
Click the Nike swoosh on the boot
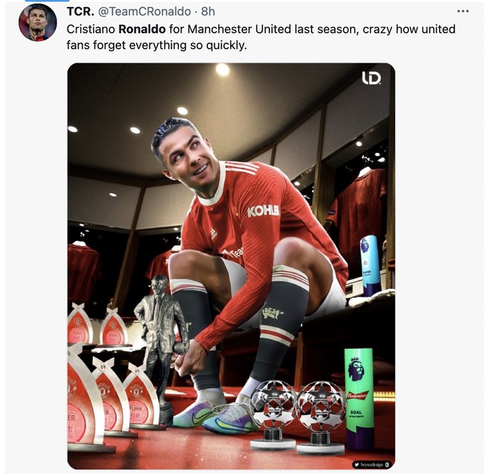[x=200, y=419]
